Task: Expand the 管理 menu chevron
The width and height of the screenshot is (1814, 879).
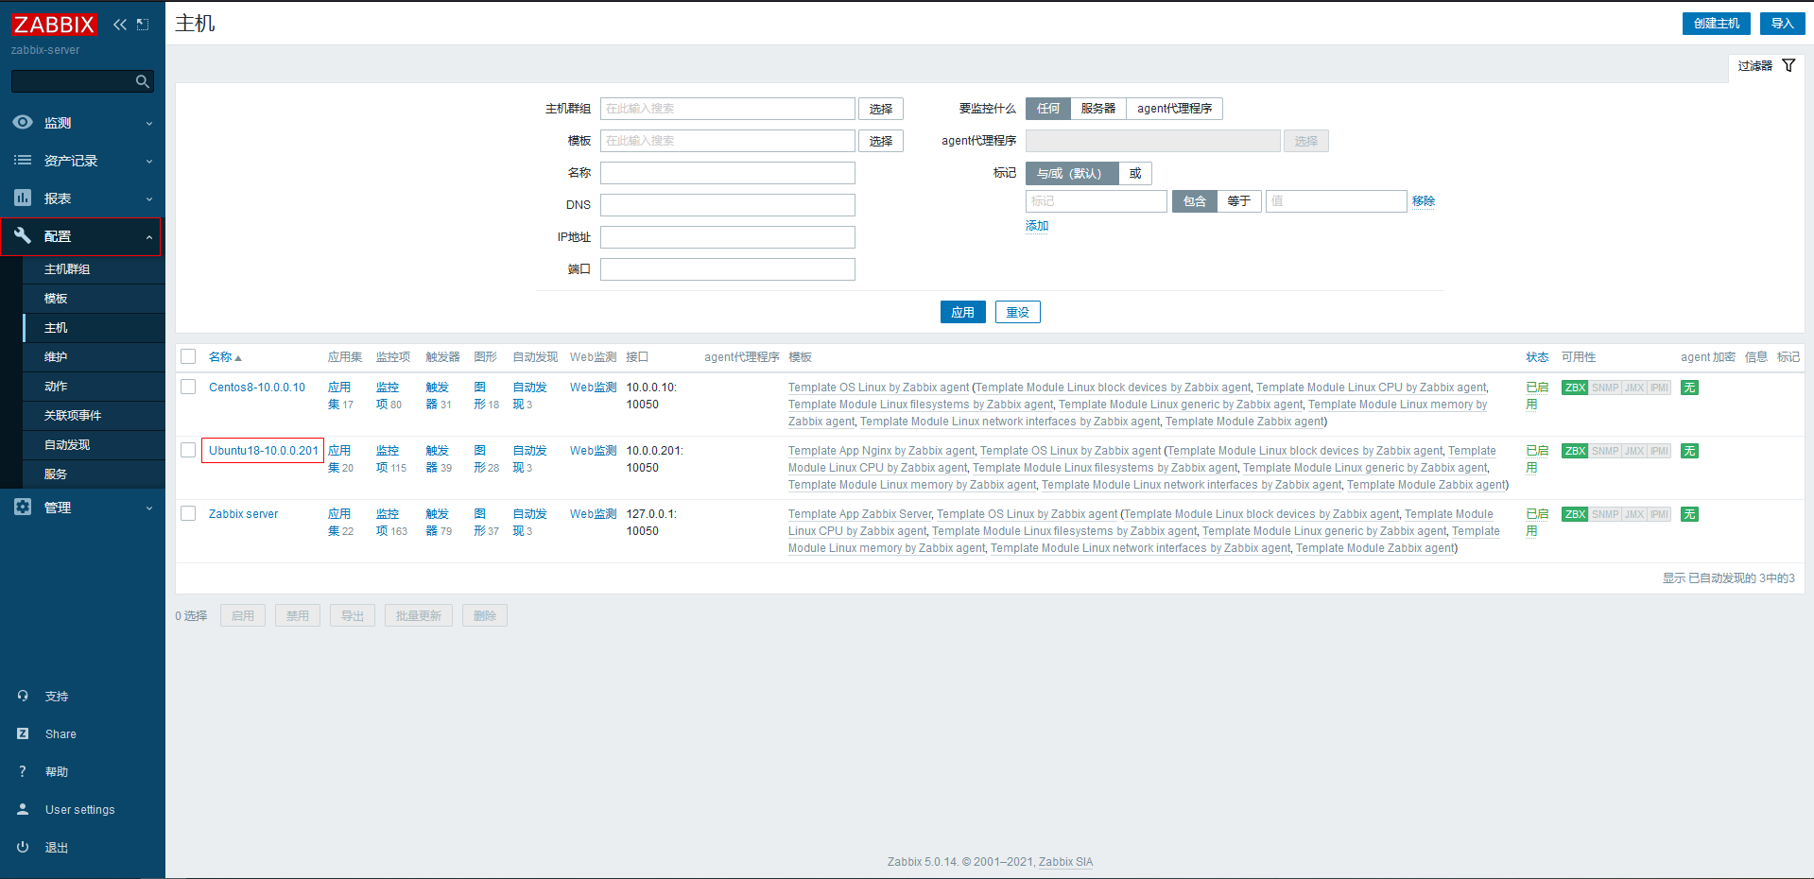Action: click(x=149, y=508)
